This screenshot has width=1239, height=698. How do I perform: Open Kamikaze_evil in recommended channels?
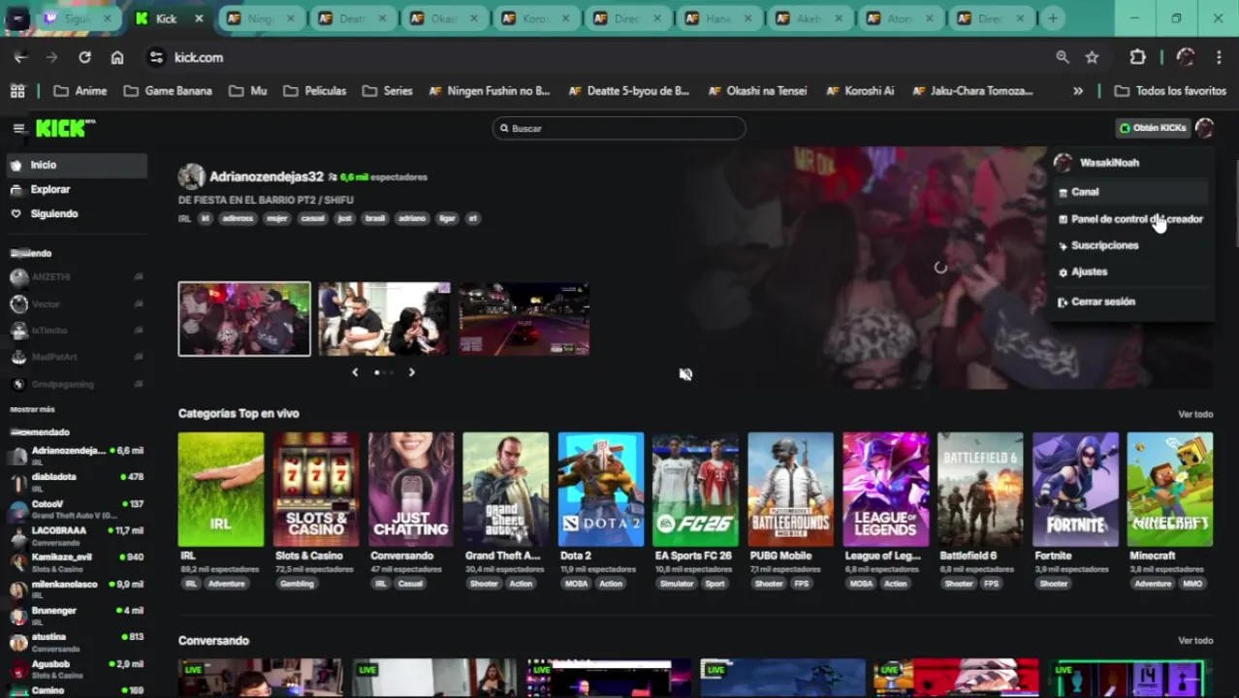77,561
